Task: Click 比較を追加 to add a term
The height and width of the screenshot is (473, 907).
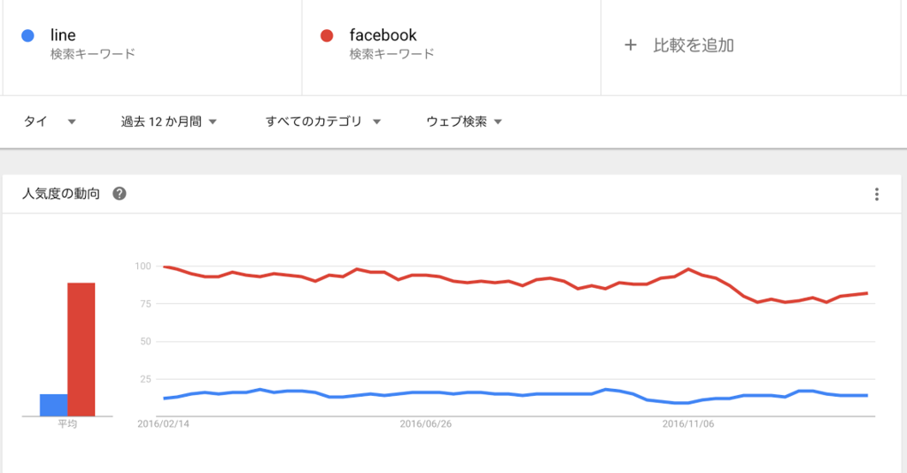Action: pos(694,45)
